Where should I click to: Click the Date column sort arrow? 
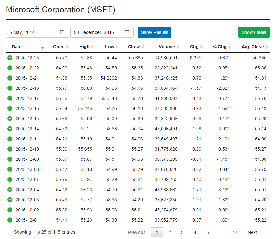pos(42,48)
